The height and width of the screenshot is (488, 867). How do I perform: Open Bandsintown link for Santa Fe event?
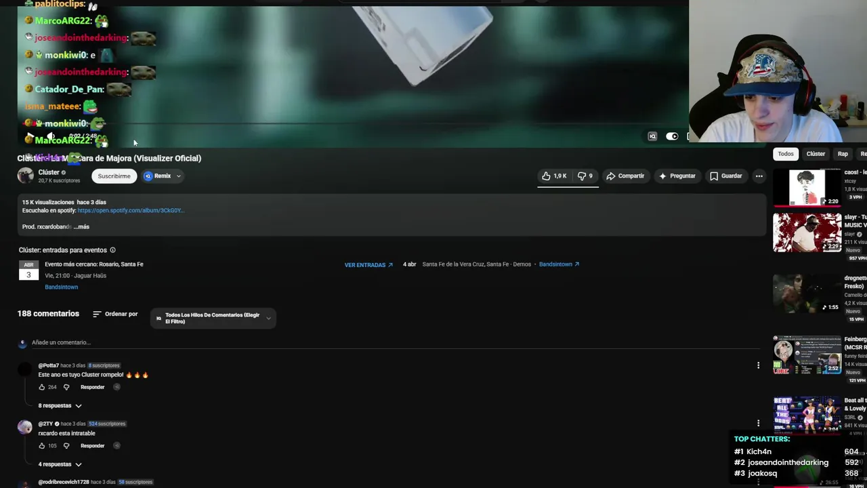coord(559,264)
